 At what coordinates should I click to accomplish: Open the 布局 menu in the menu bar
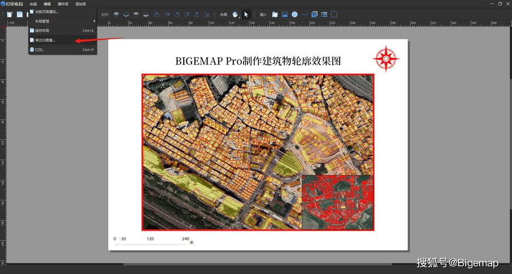(x=33, y=4)
